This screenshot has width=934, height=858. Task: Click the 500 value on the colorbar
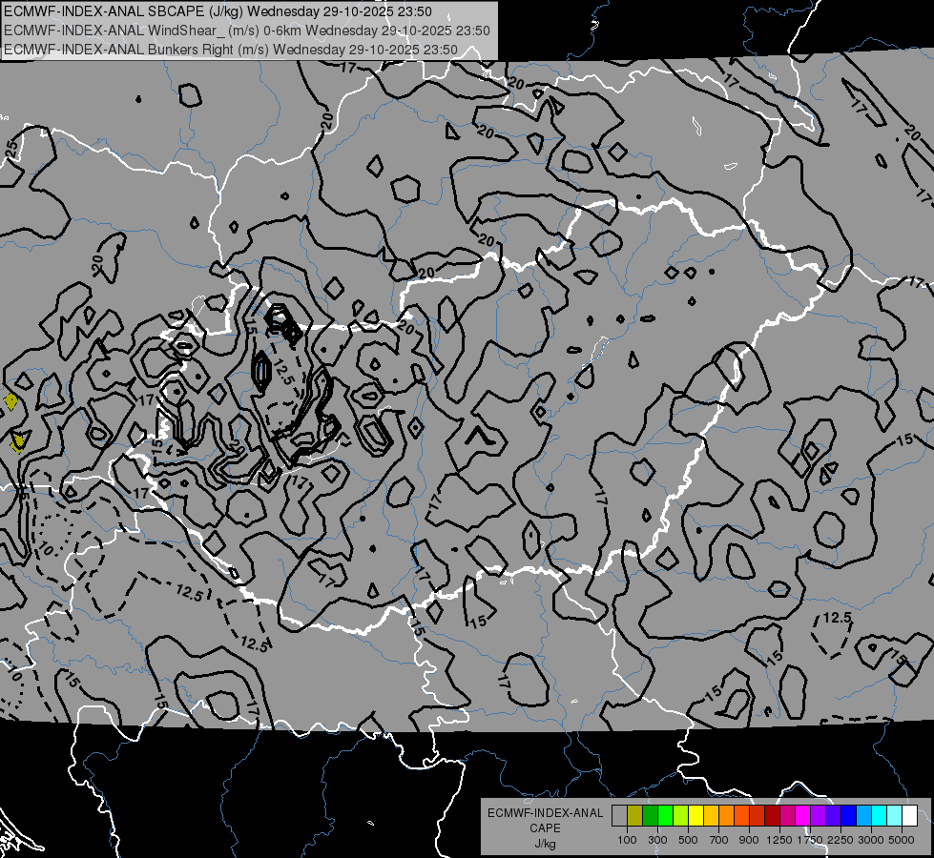[x=688, y=840]
